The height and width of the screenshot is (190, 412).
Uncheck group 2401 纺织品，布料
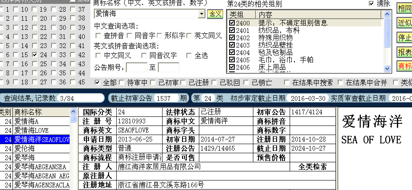[232, 31]
